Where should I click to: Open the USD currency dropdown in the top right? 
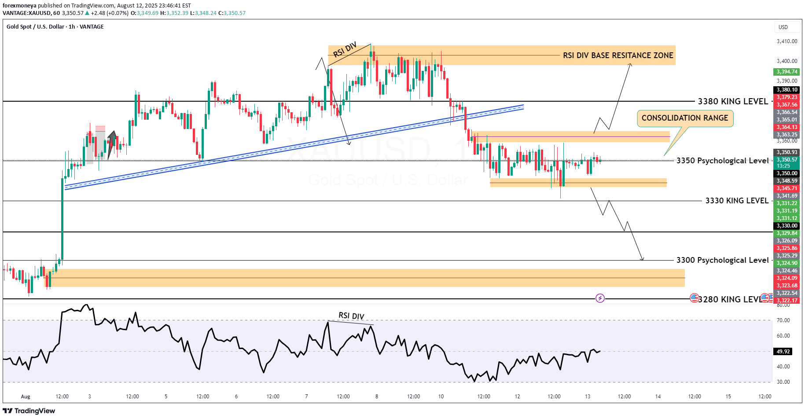[787, 27]
